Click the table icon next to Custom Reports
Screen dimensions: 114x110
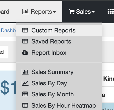point(25,30)
